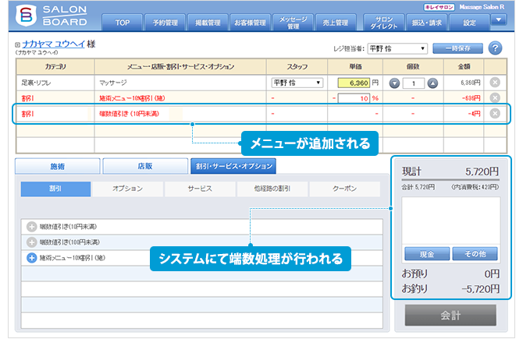Select the クーポン sub-tab
Image resolution: width=523 pixels, height=339 pixels.
(344, 189)
